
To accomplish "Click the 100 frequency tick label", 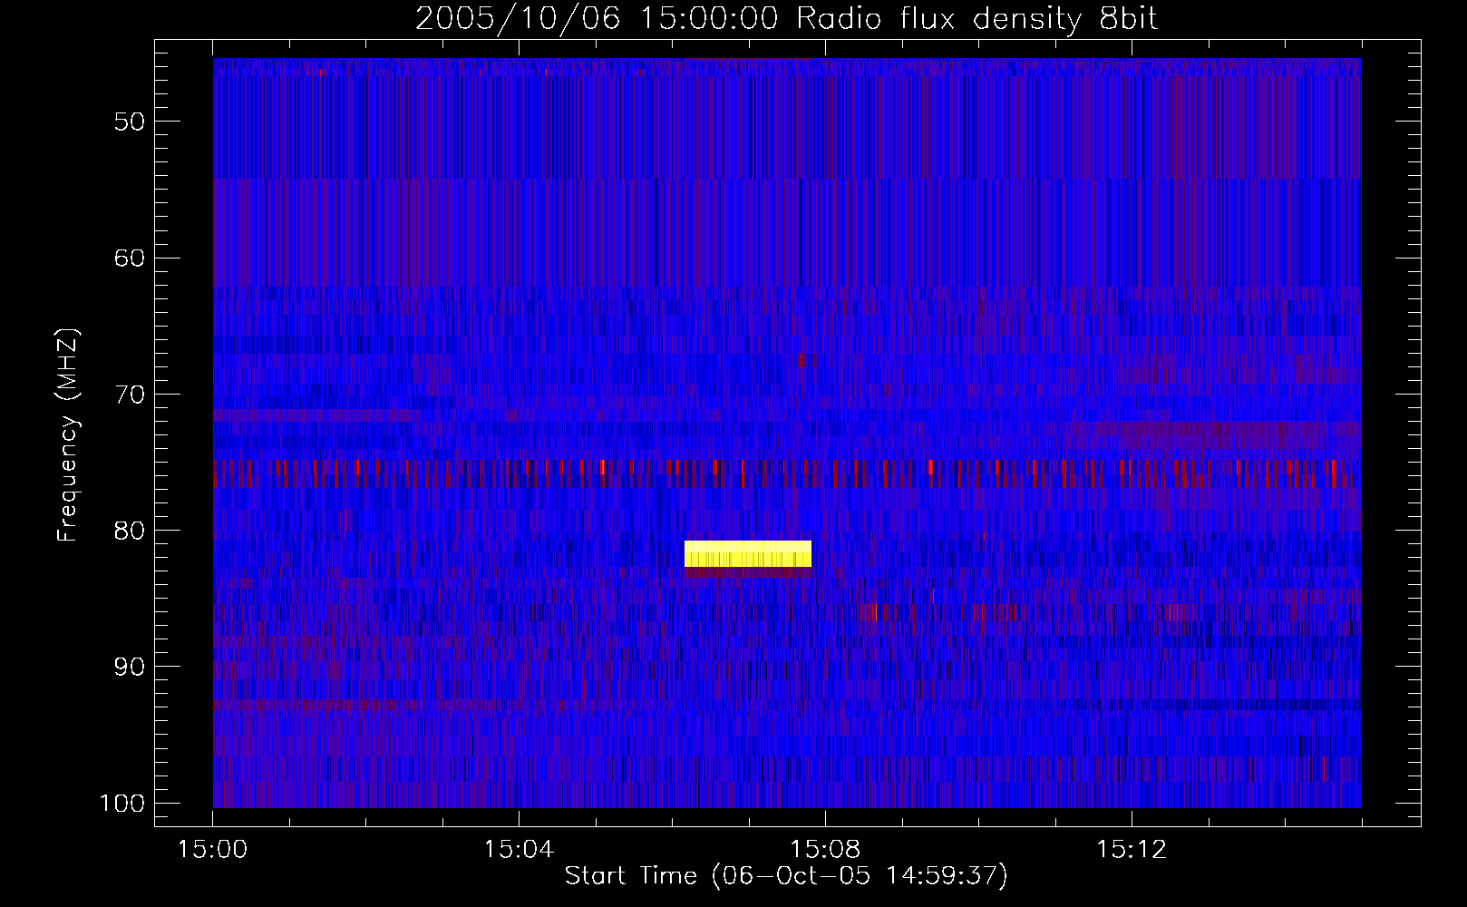I will (121, 804).
